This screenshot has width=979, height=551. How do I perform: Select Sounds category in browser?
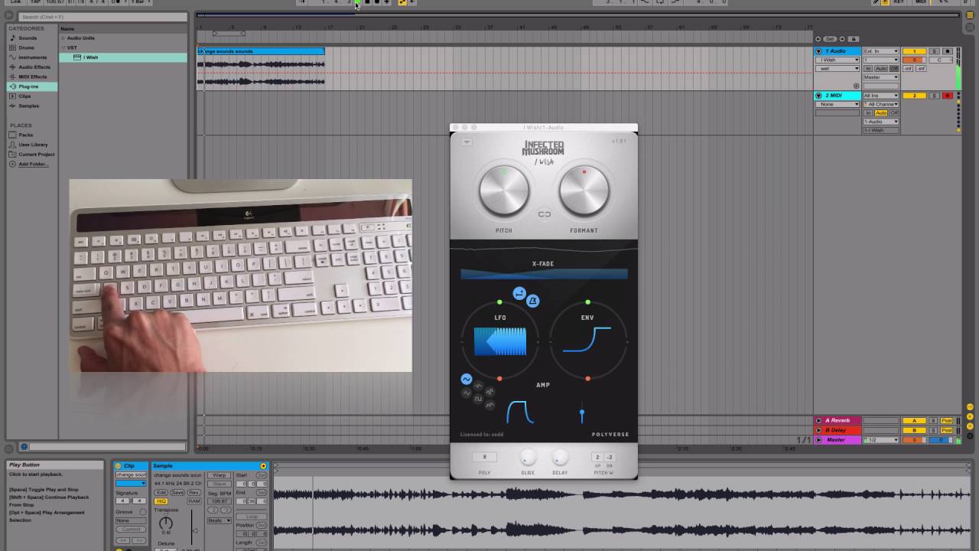28,37
